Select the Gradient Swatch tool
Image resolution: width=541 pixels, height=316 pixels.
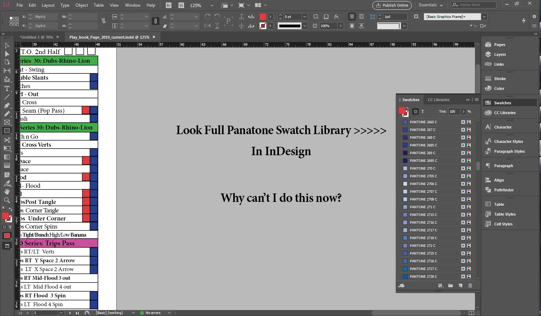7,157
